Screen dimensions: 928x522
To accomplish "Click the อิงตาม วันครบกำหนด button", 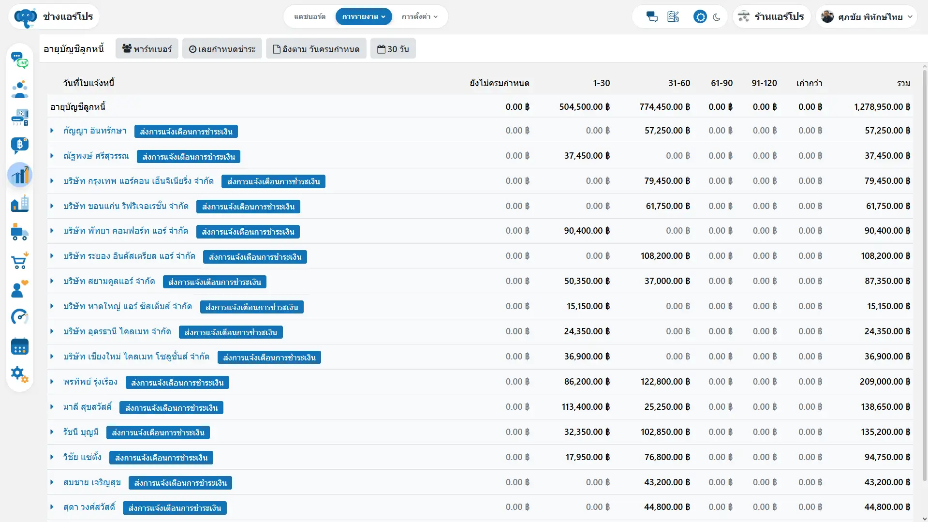I will click(316, 49).
